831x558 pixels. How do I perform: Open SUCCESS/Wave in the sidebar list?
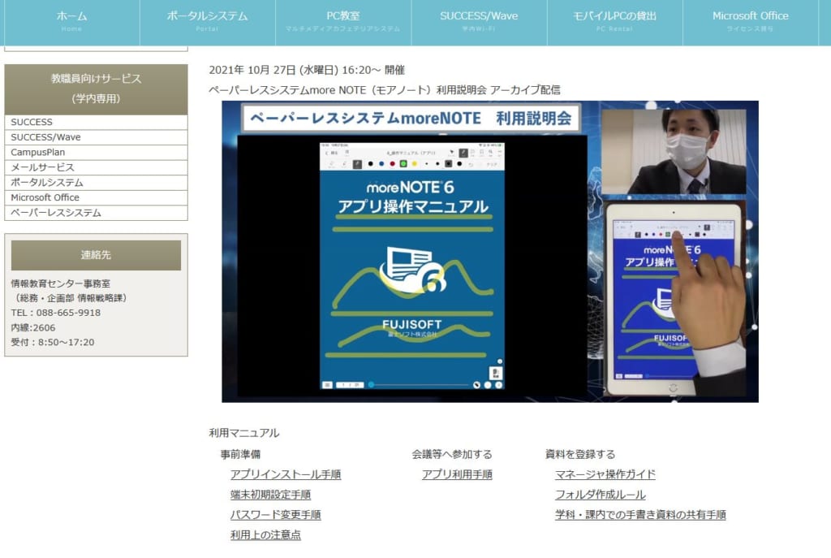96,137
